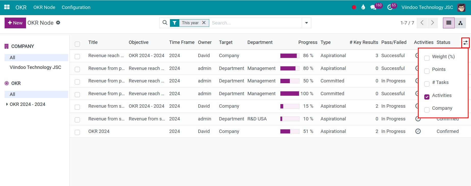Enable the Weight (%) column
Screen dimensions: 471x186
[427, 58]
